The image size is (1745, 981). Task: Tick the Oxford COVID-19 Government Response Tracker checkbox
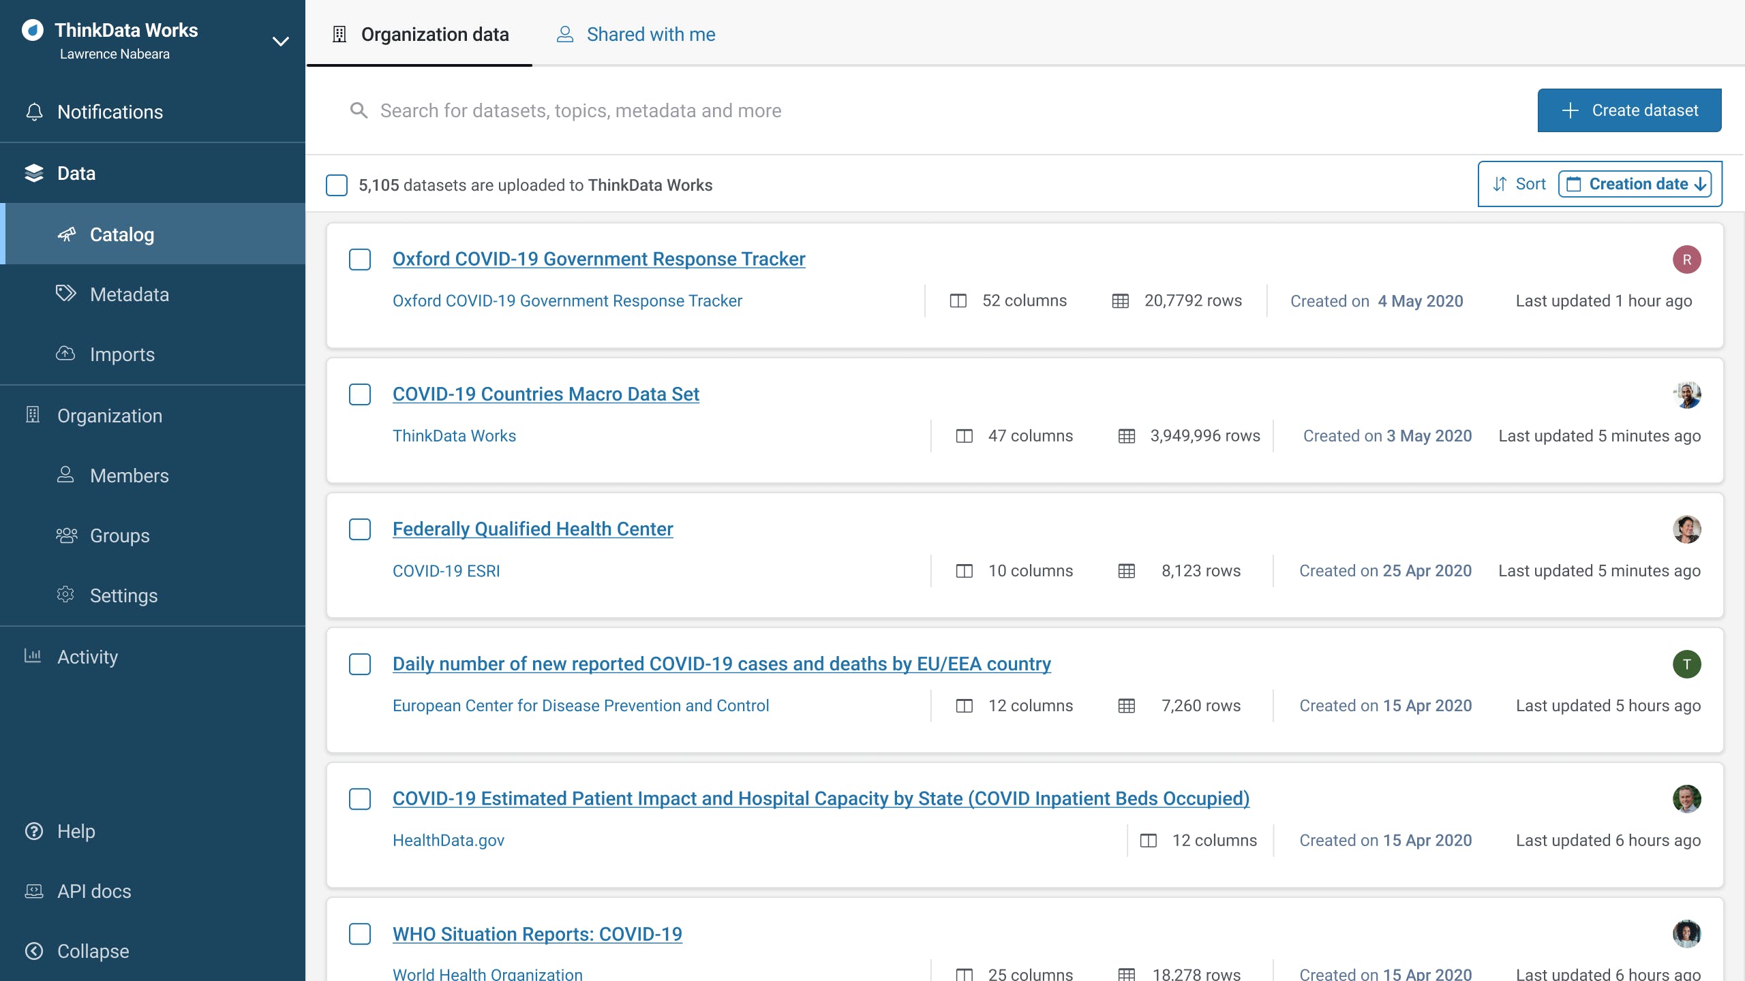(360, 260)
